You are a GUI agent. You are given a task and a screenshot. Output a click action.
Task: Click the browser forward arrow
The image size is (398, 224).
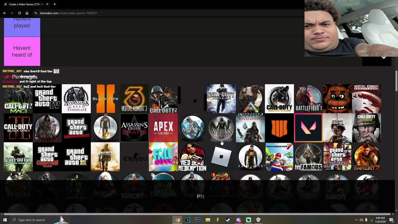coord(12,13)
